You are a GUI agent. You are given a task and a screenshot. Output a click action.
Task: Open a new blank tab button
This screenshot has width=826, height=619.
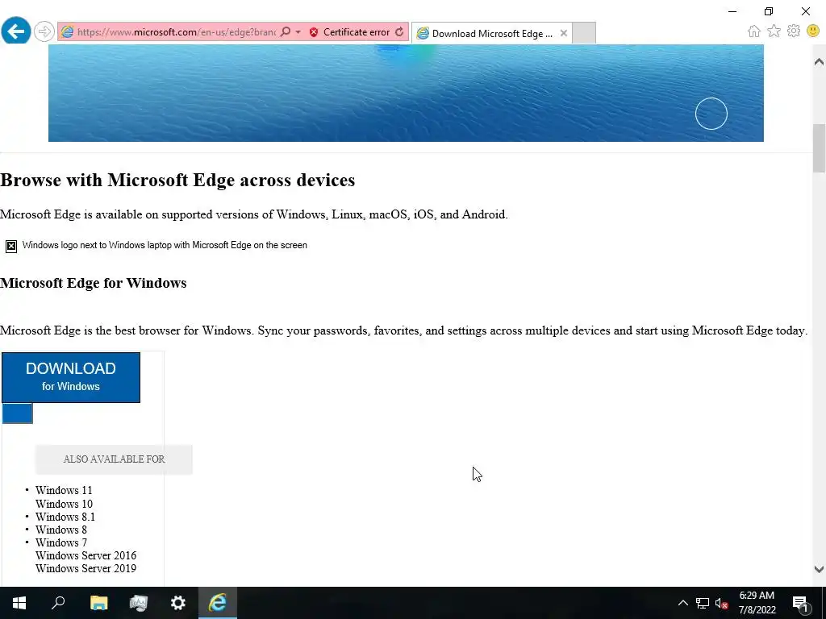click(x=584, y=33)
